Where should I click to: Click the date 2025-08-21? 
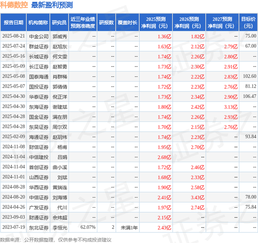coord(14,36)
